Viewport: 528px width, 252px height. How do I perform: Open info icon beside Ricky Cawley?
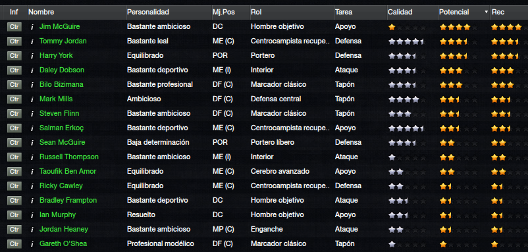click(x=32, y=186)
